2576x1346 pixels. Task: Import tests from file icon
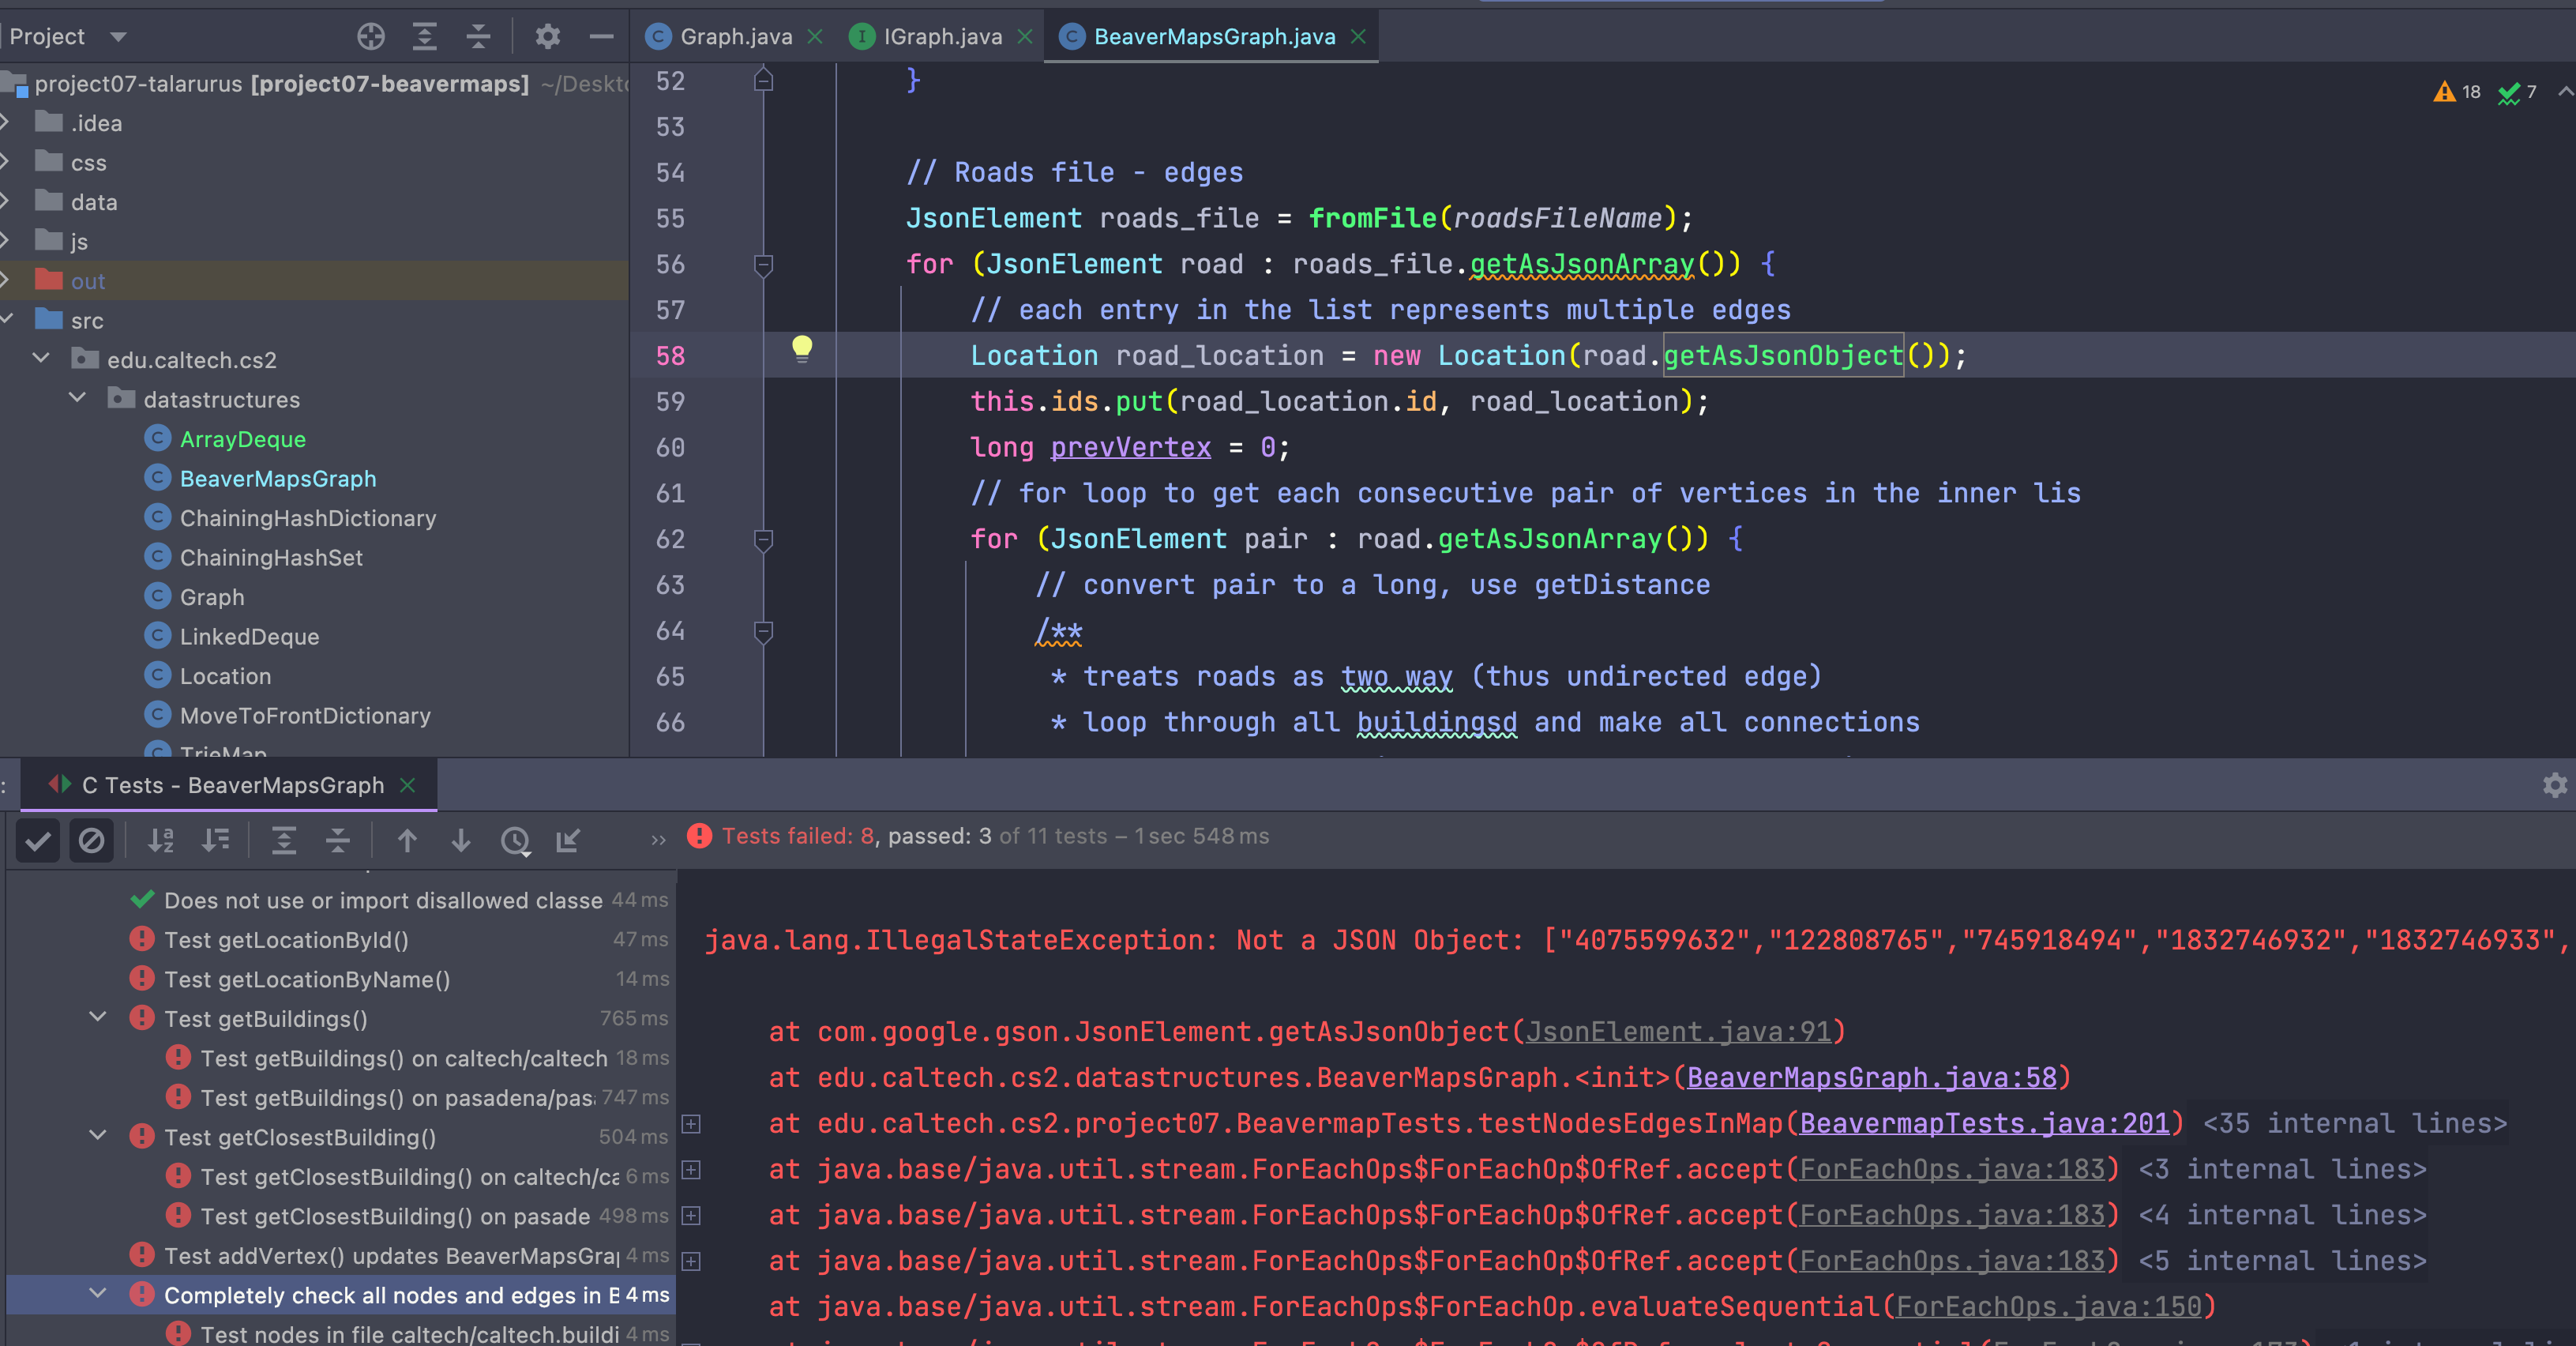click(x=568, y=841)
